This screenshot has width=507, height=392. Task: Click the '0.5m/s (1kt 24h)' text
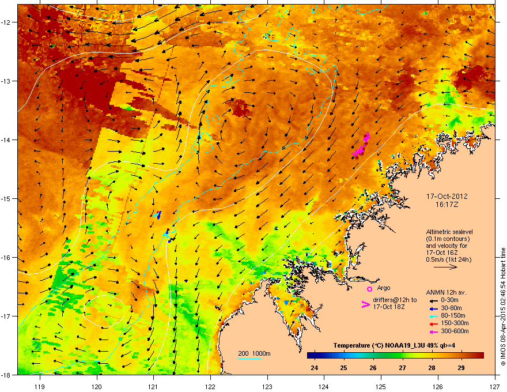[448, 260]
